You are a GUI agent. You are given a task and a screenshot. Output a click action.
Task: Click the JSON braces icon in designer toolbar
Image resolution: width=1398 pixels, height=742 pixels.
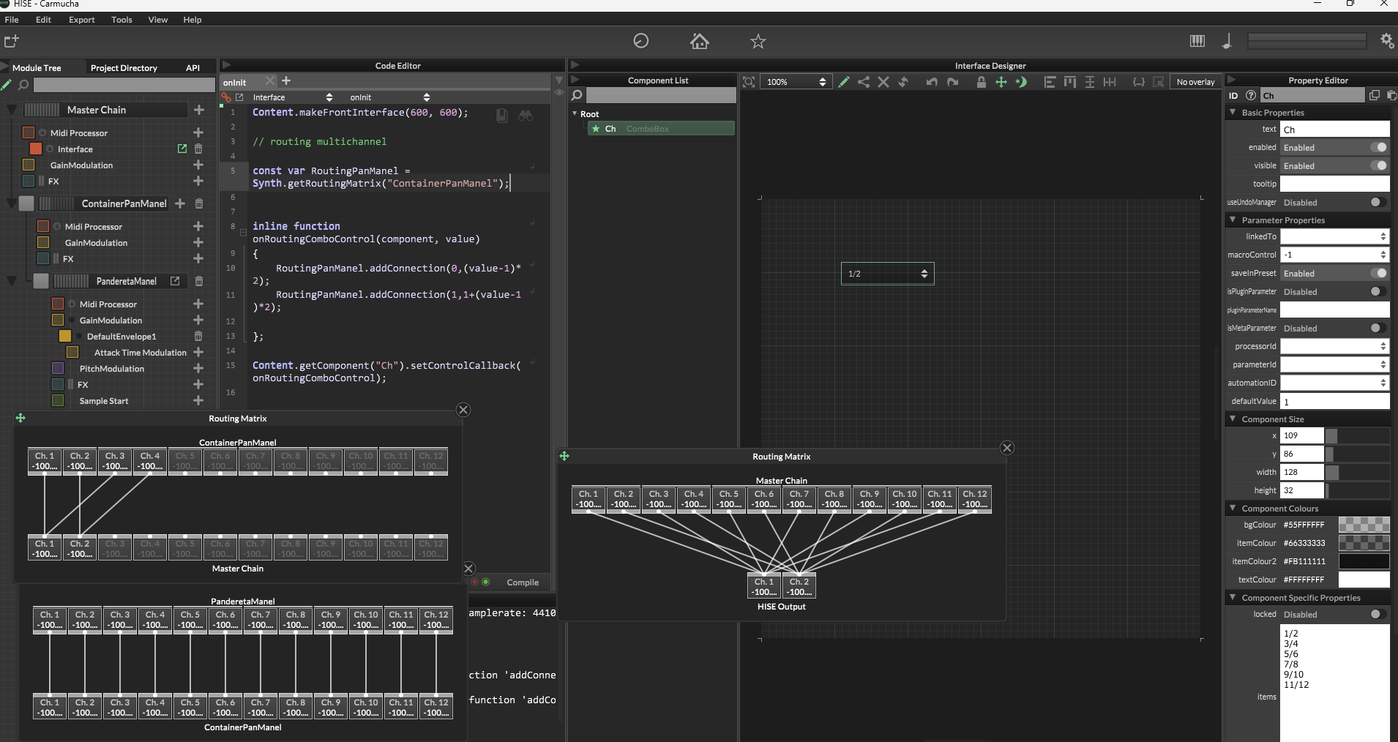tap(1139, 82)
